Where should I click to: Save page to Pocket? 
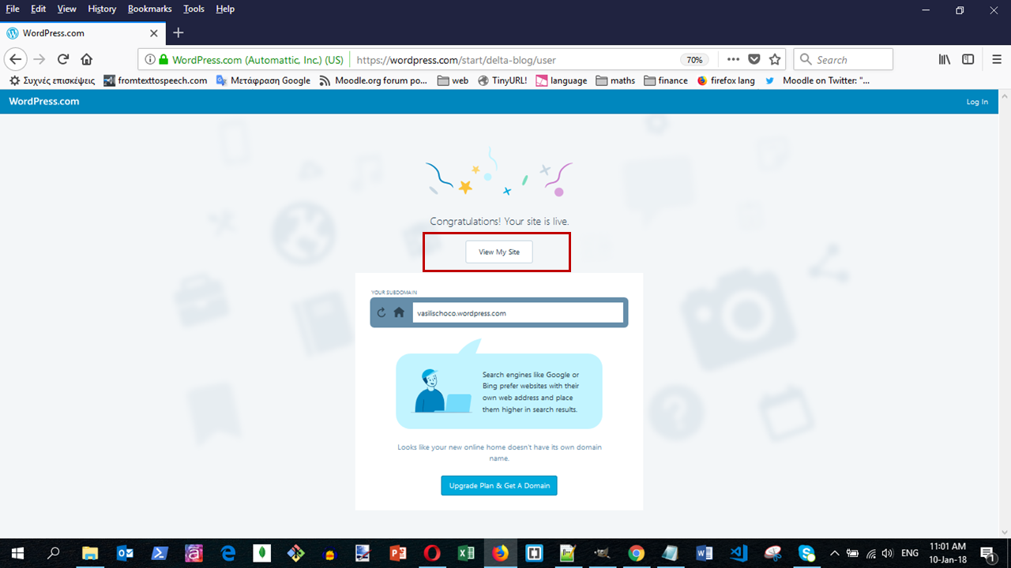tap(754, 59)
